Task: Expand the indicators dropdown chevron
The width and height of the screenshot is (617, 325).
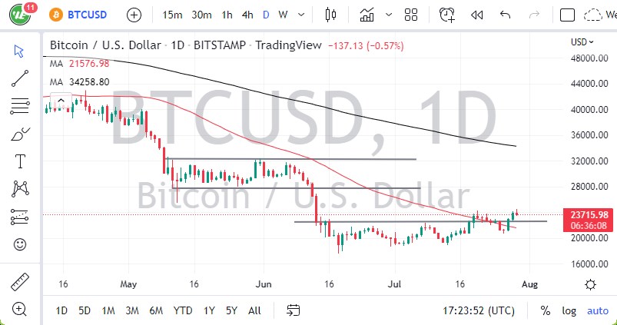Action: [x=386, y=15]
